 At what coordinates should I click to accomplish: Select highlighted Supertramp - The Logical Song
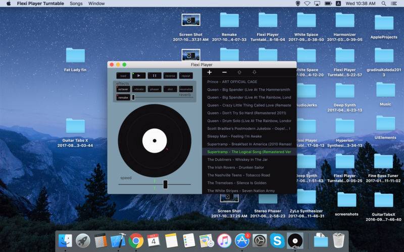tap(249, 152)
